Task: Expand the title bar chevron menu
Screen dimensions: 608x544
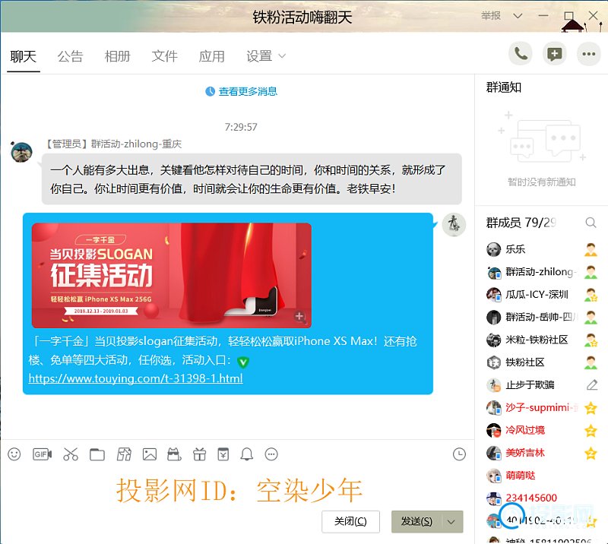Action: [518, 16]
